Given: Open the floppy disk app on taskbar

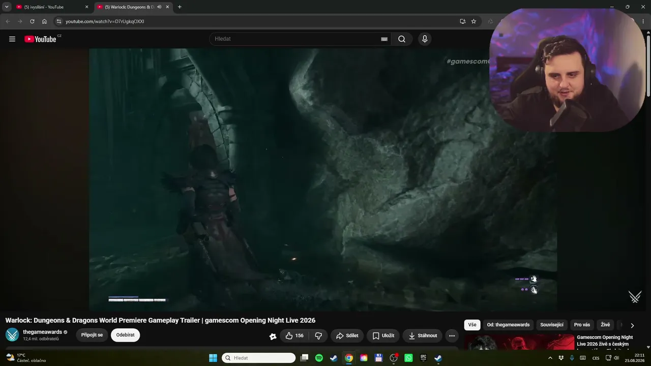Looking at the screenshot, I should coord(378,358).
